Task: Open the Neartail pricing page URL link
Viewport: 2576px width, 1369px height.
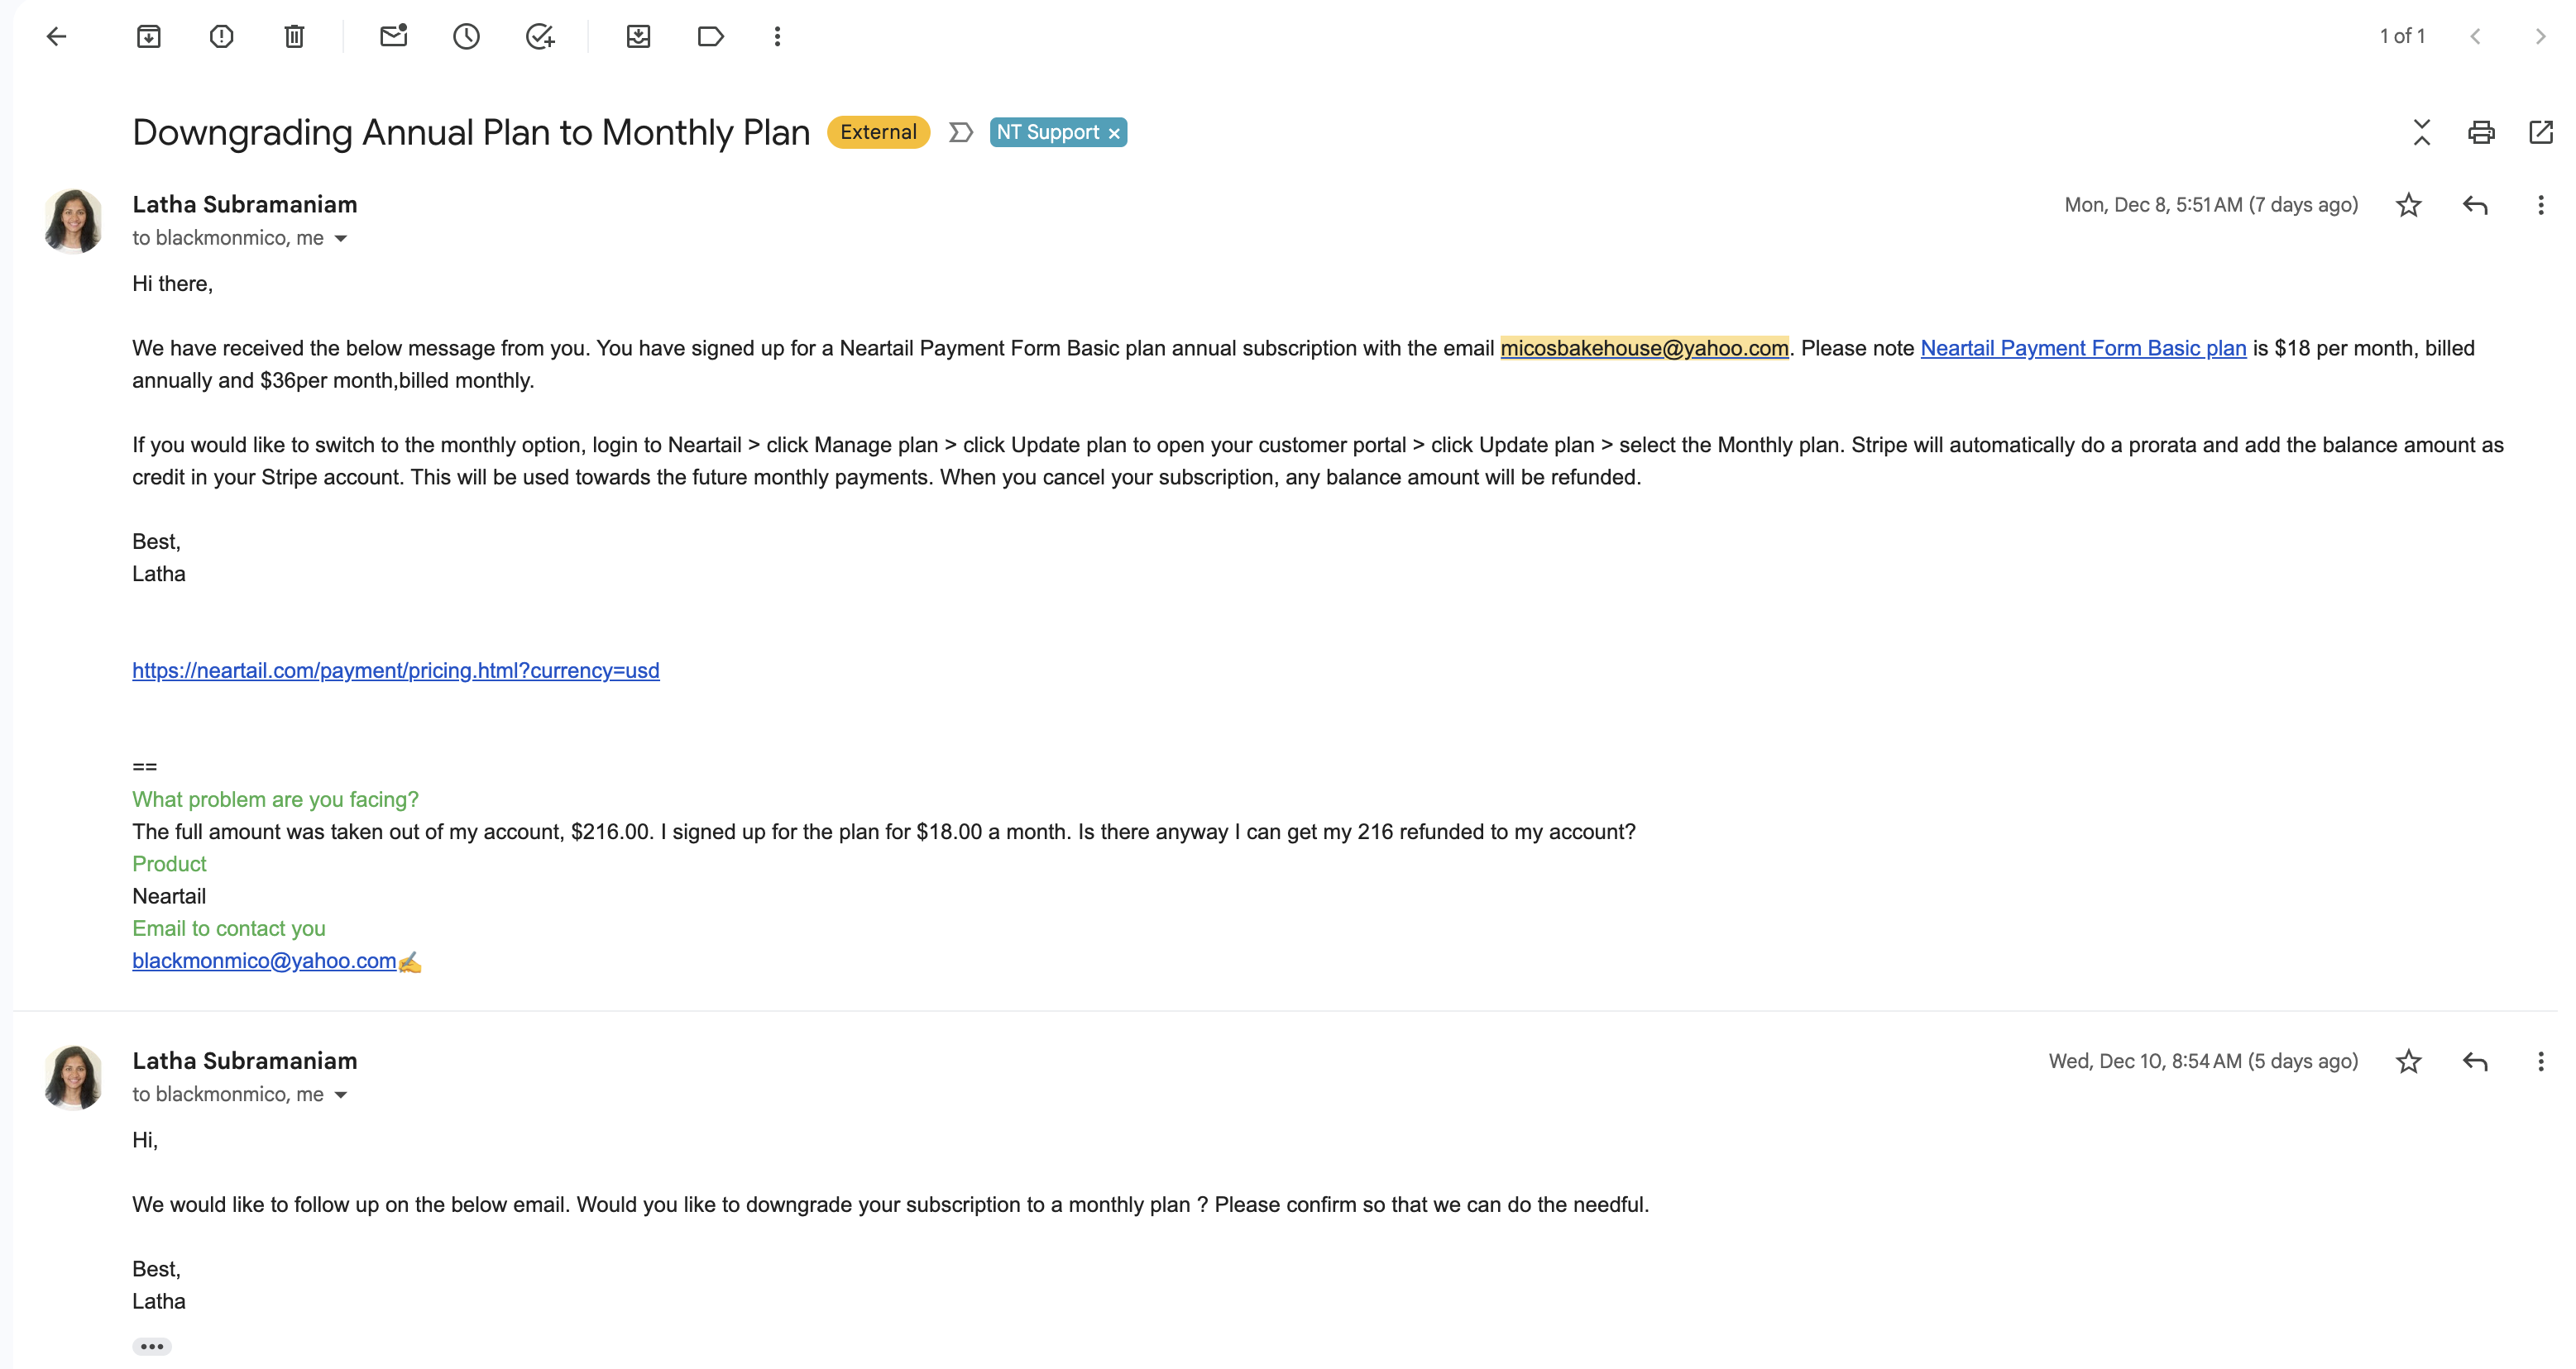Action: coord(395,670)
